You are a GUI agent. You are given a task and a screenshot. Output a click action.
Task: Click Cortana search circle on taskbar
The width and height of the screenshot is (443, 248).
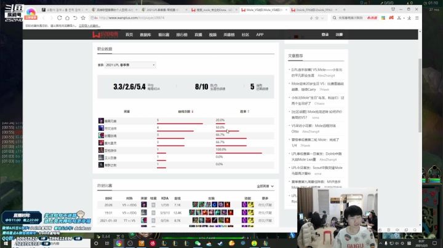tap(96, 243)
